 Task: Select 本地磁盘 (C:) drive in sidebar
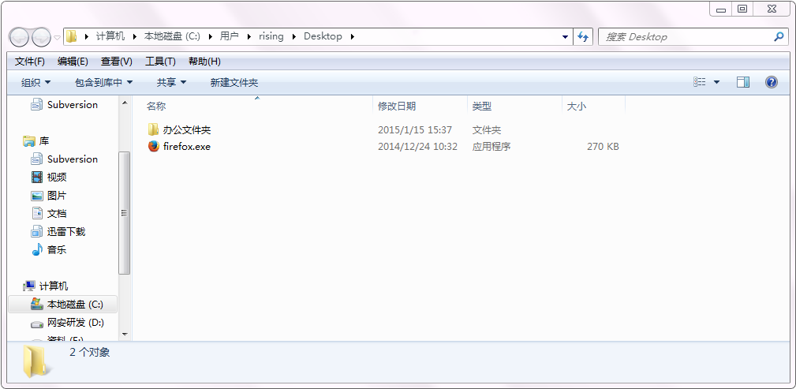pyautogui.click(x=74, y=305)
